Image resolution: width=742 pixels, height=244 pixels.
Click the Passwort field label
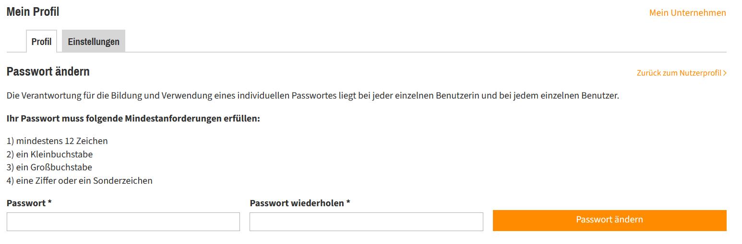click(x=26, y=203)
